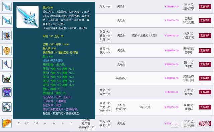Click the 敏捷 +16 attribute
Screen dimensions: 214x132
[x=105, y=39]
